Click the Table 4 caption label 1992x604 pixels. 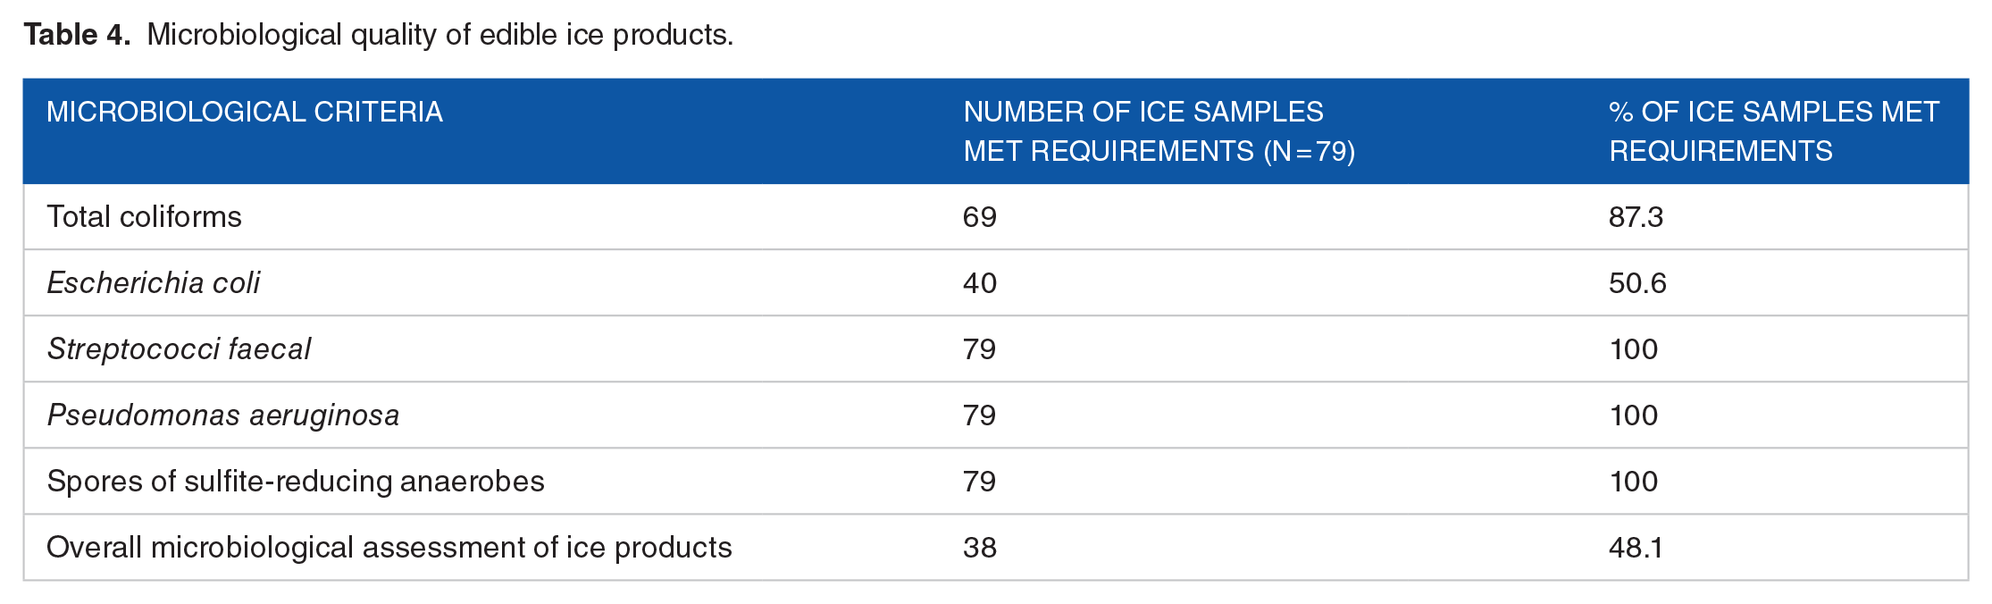pos(78,35)
